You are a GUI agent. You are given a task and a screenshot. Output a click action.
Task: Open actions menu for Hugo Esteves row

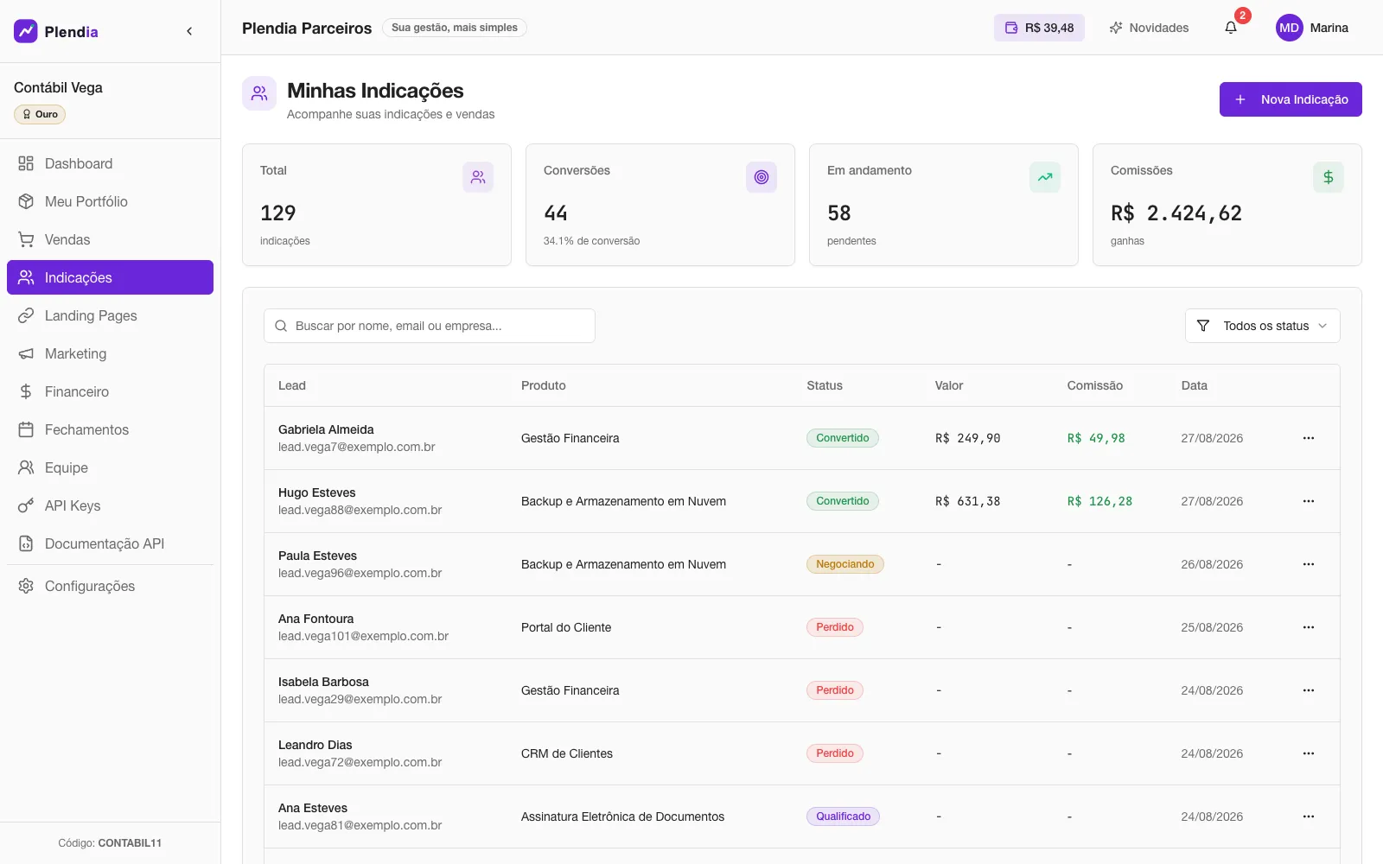pyautogui.click(x=1309, y=501)
